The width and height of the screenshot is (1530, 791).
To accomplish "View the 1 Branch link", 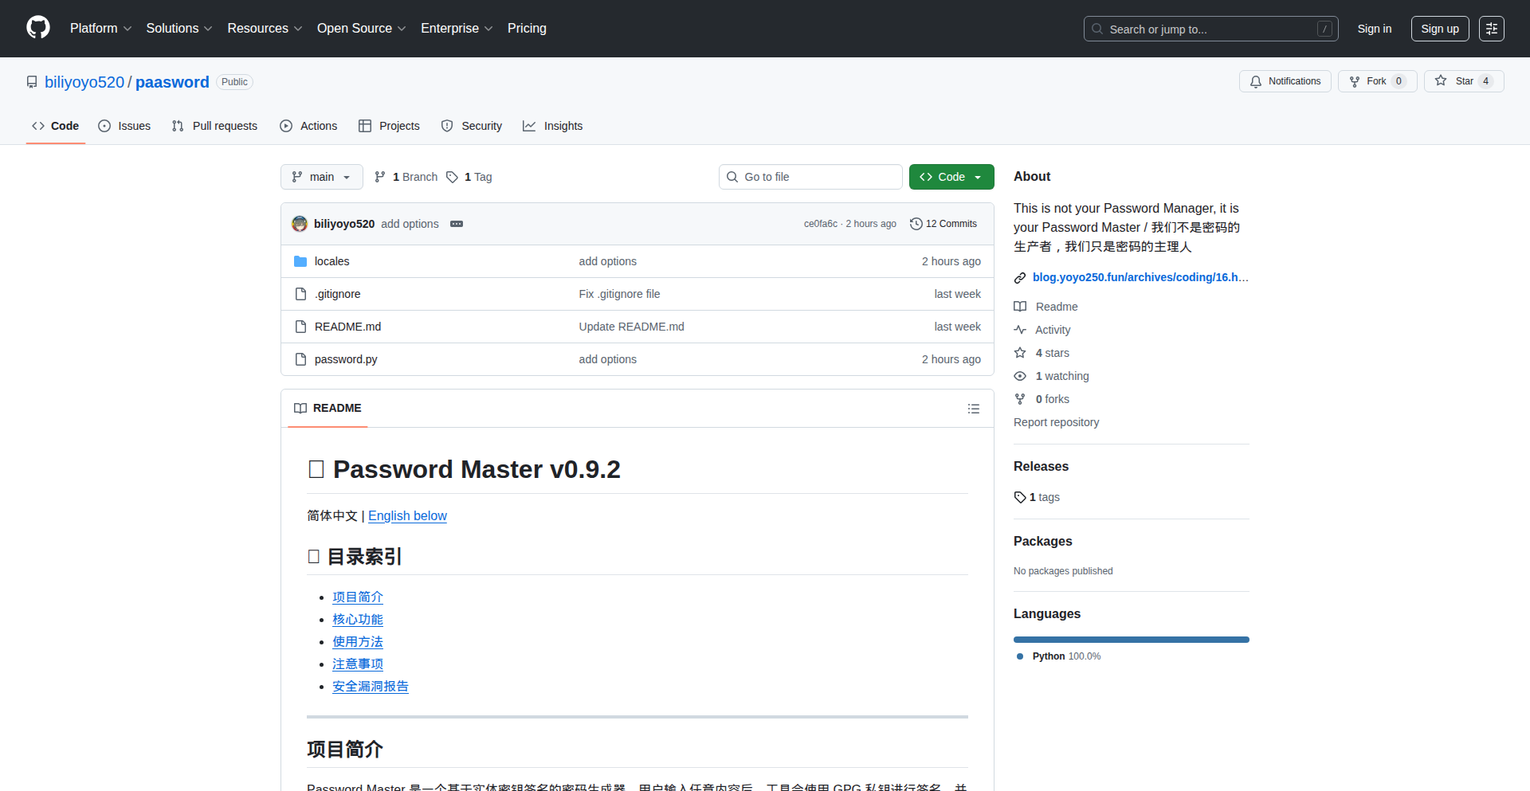I will tap(406, 177).
